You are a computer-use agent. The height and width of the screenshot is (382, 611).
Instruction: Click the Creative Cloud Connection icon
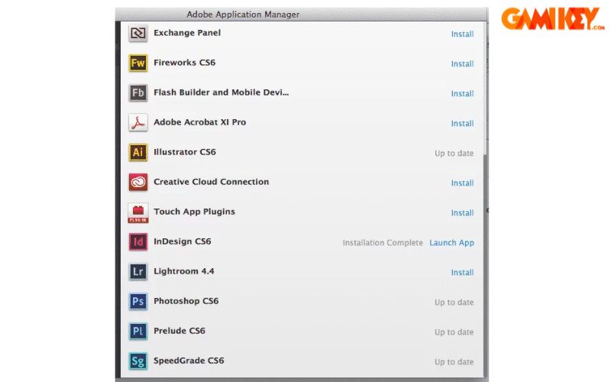pyautogui.click(x=138, y=182)
